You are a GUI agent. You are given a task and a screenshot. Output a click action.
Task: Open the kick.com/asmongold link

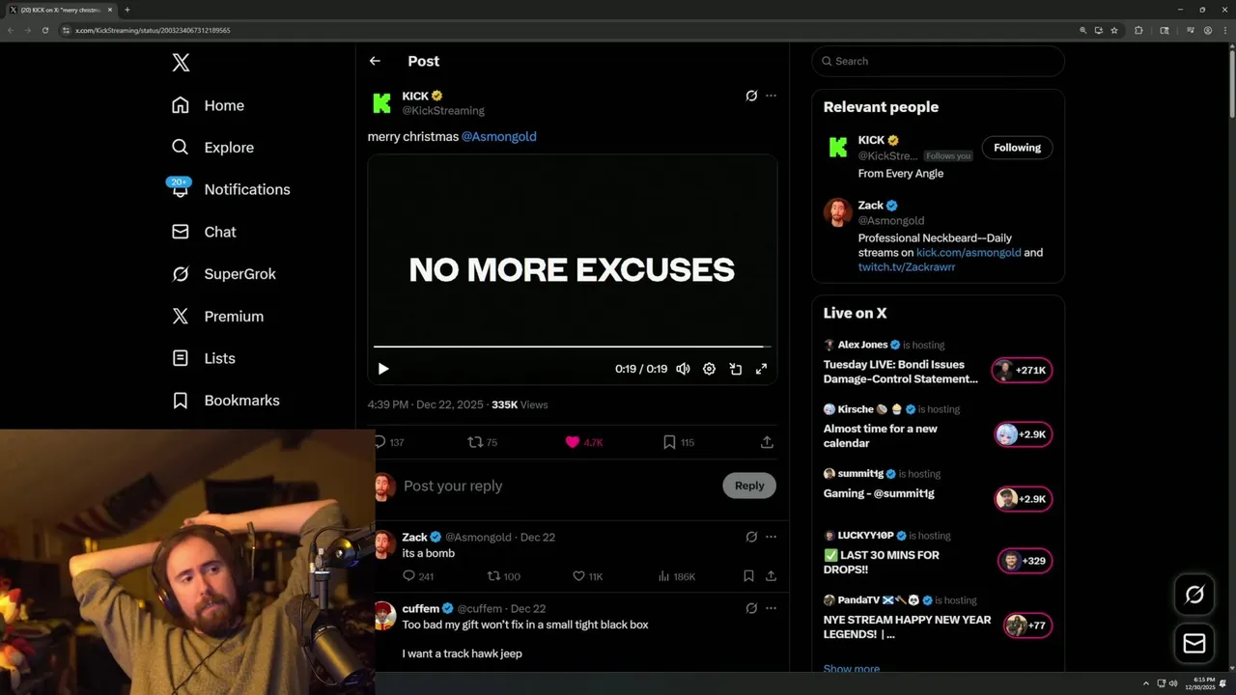(x=969, y=252)
